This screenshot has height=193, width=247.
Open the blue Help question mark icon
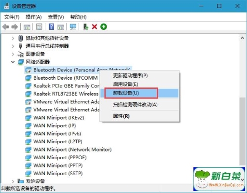[51, 27]
